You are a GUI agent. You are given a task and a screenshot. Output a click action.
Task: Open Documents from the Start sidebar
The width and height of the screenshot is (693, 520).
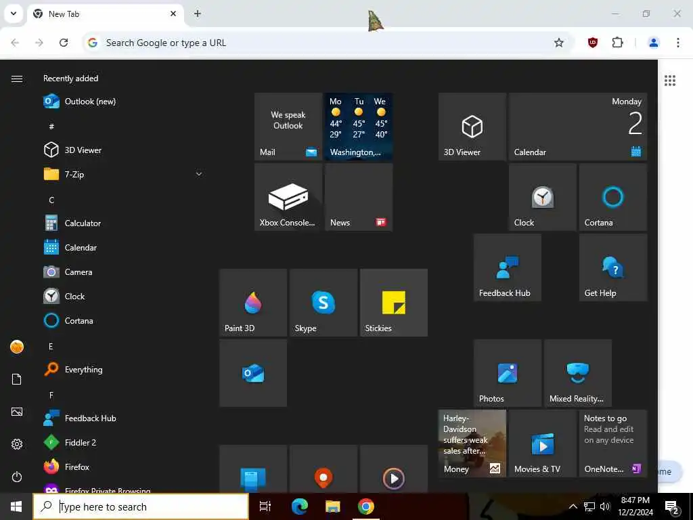17,379
